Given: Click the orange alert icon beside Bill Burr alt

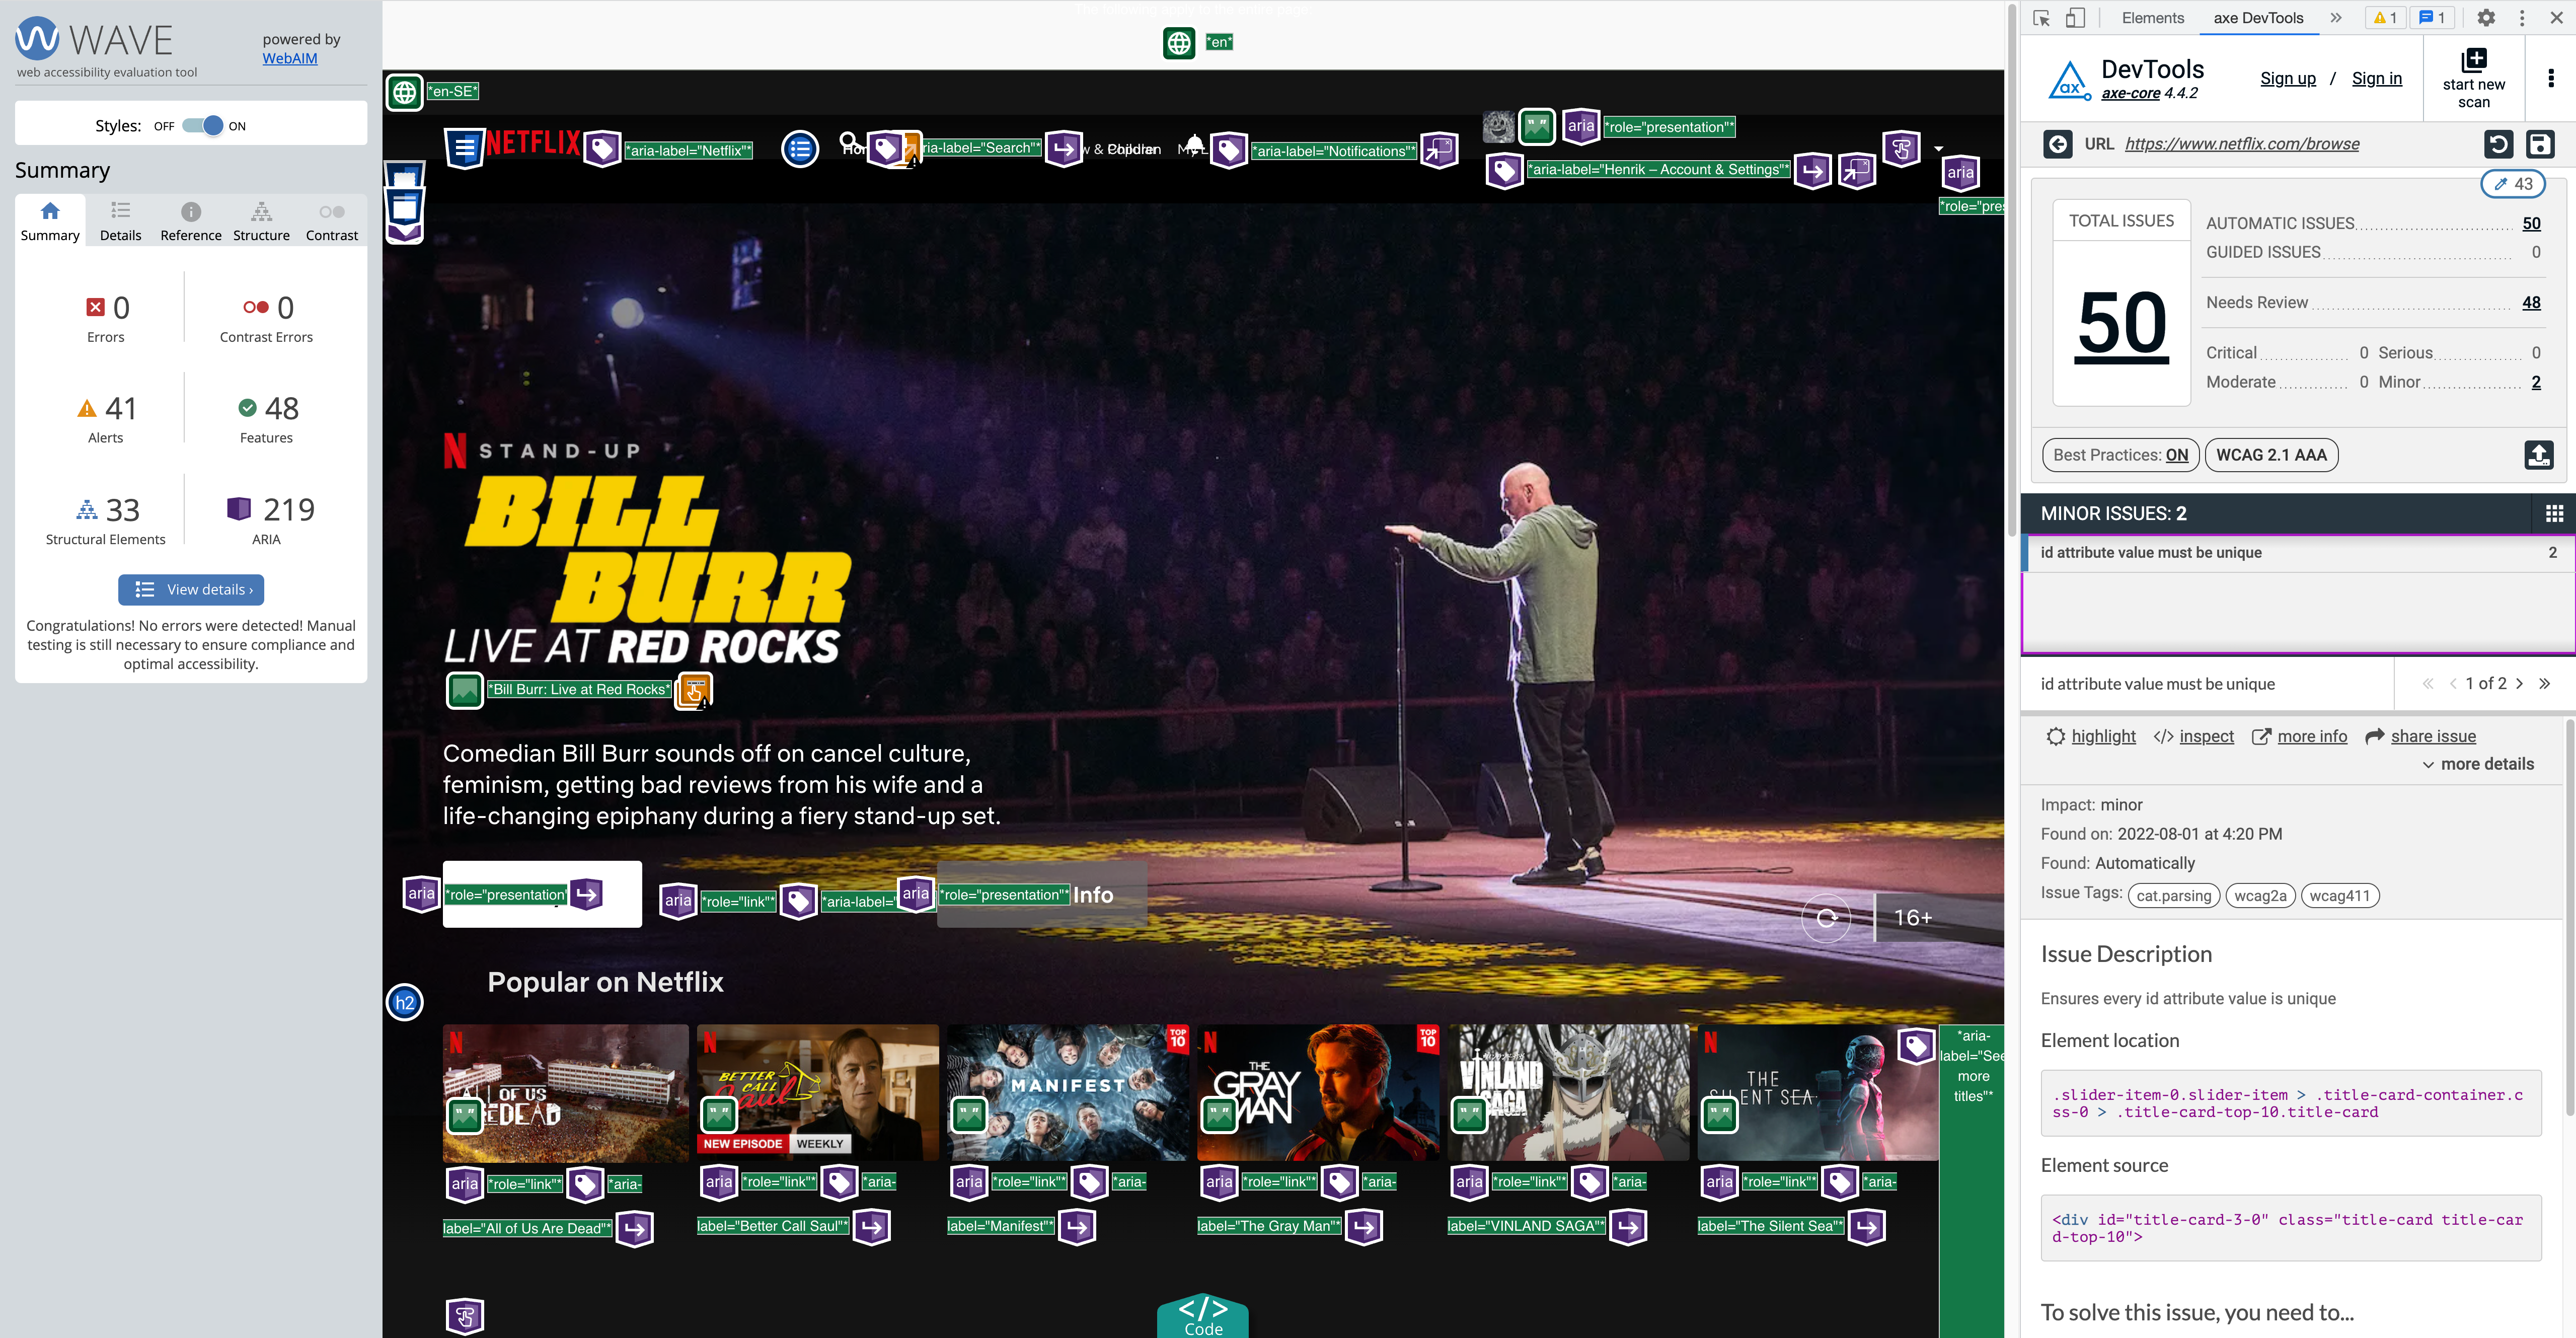Looking at the screenshot, I should coord(694,691).
